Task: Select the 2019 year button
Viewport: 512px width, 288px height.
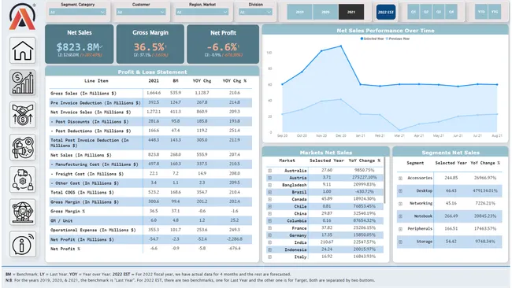Action: click(x=299, y=12)
